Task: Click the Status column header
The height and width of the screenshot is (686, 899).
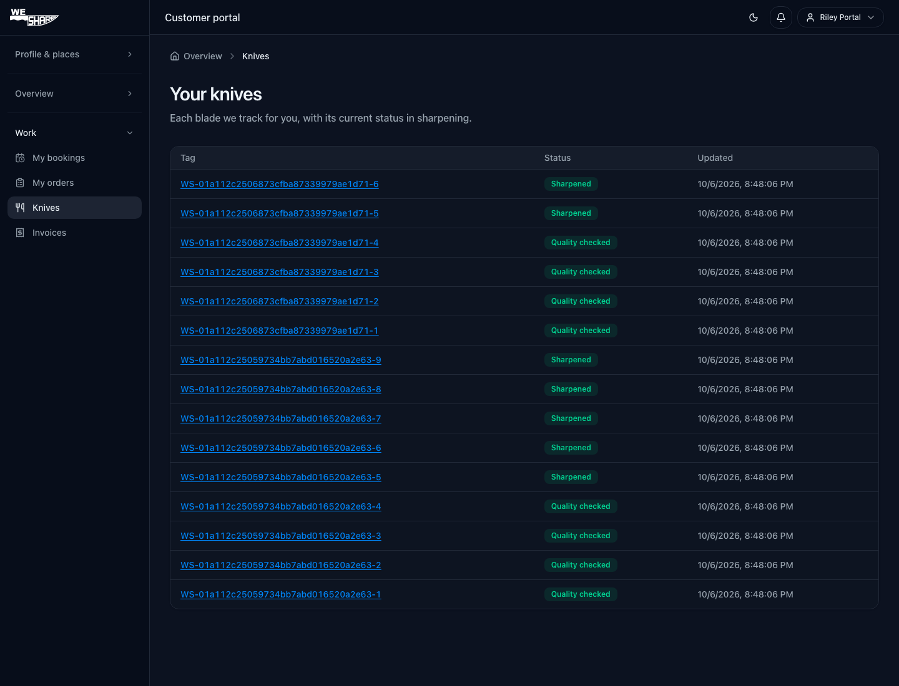Action: (558, 158)
